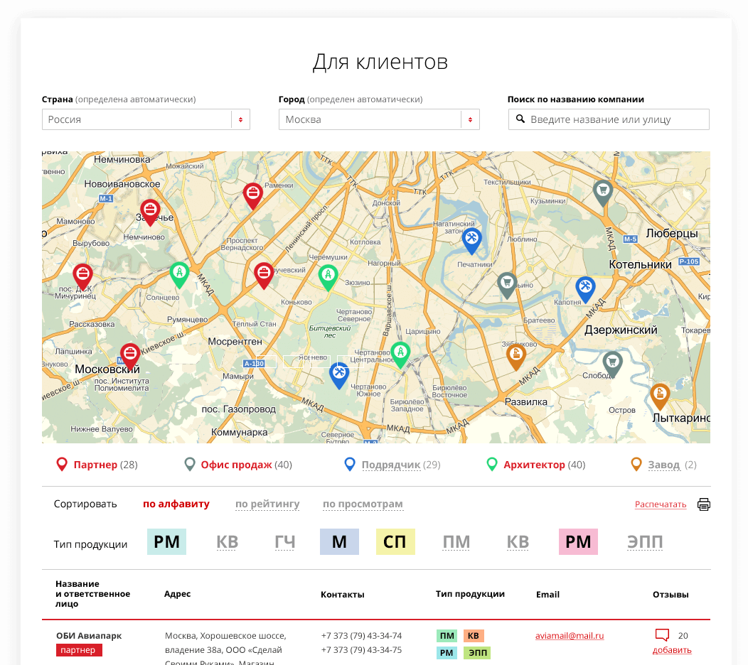
Task: Toggle the Партнер (28) map filter
Action: [x=97, y=465]
